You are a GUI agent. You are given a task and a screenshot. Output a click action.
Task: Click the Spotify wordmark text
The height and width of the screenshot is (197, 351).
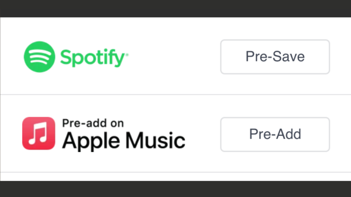click(93, 57)
